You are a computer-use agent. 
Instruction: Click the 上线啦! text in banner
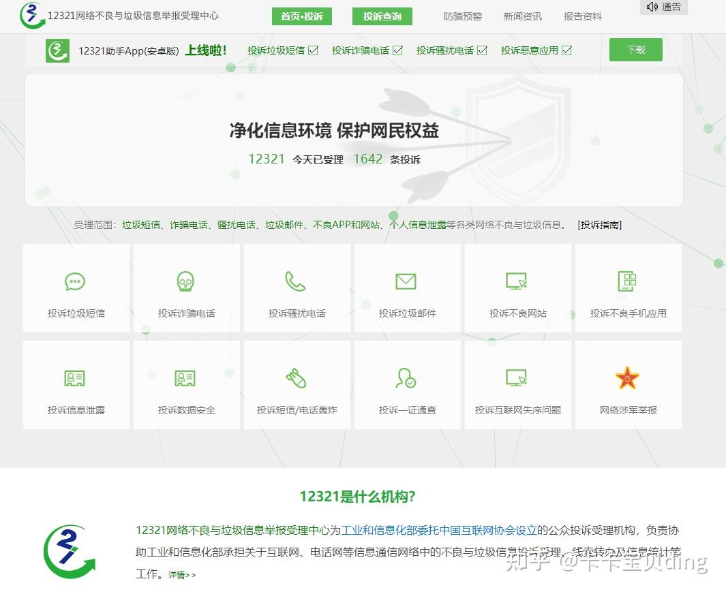pyautogui.click(x=206, y=50)
